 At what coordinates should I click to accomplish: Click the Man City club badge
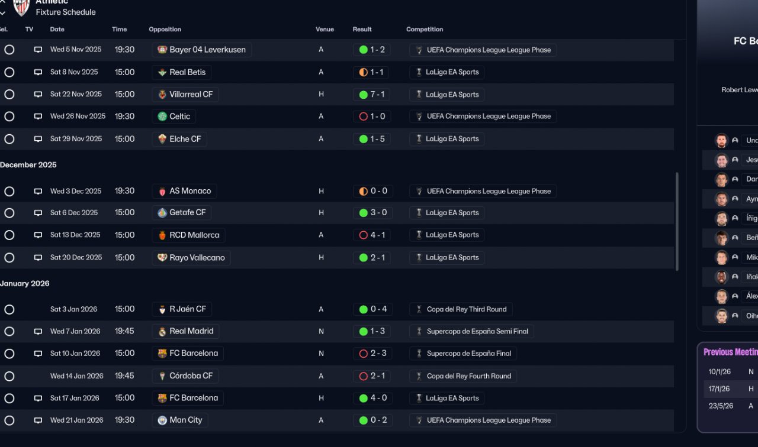coord(162,420)
